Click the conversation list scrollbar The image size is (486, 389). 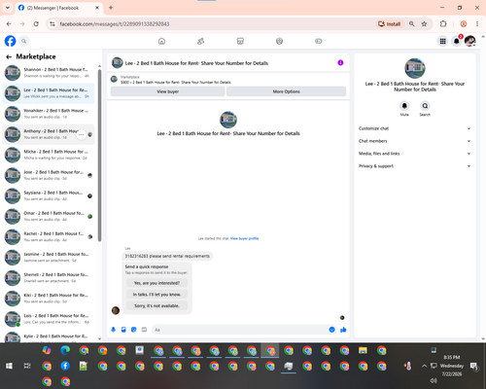click(x=99, y=156)
